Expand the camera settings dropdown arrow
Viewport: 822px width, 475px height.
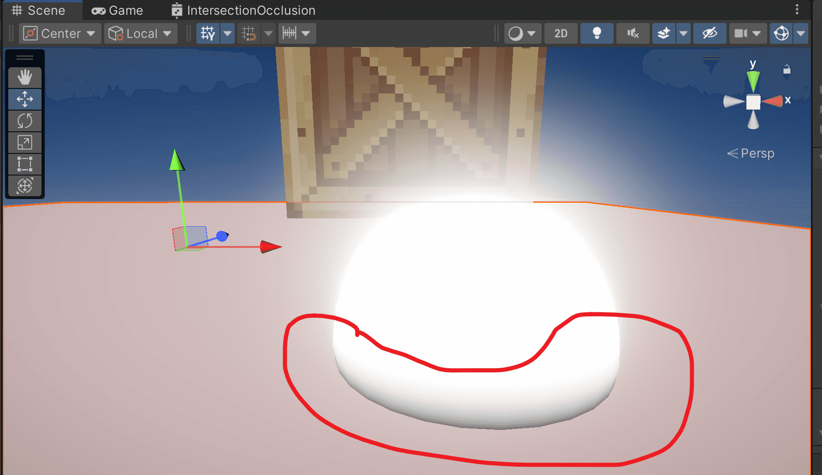757,34
